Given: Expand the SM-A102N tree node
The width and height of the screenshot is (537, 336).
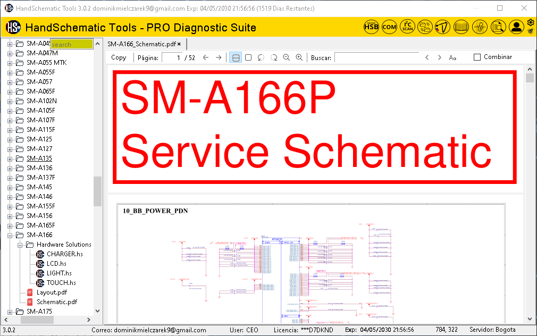Looking at the screenshot, I should click(10, 102).
